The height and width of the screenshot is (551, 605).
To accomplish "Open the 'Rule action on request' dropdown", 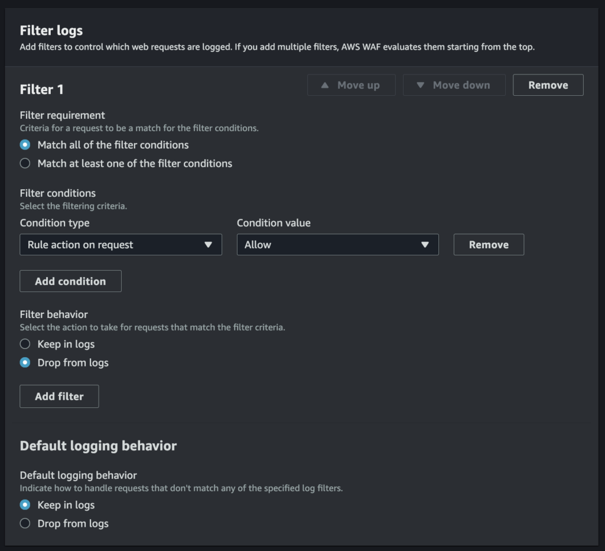I will click(x=121, y=245).
